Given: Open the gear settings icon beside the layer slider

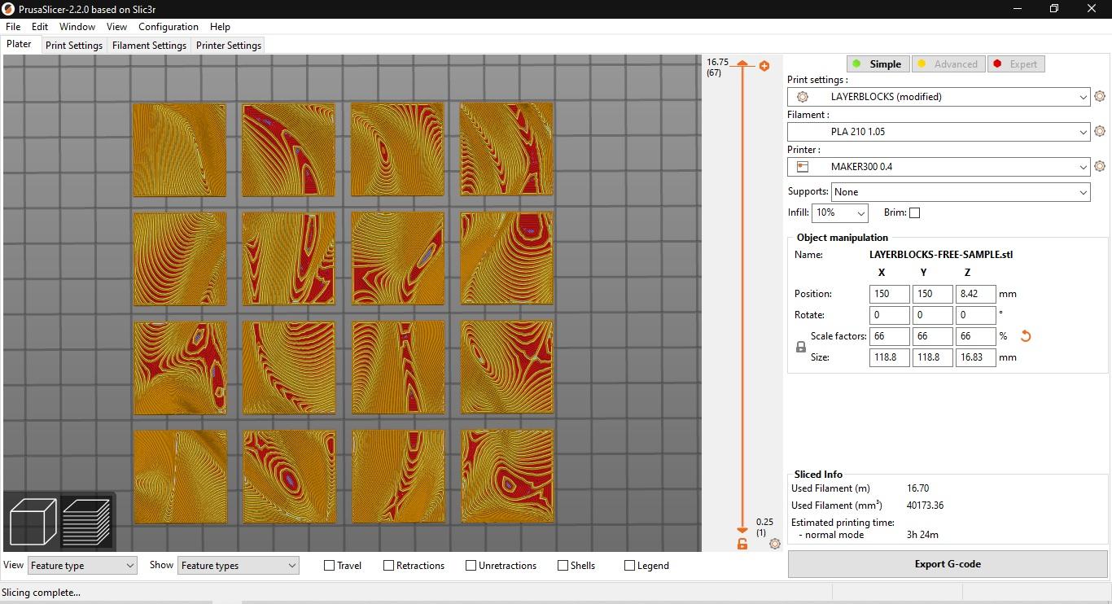Looking at the screenshot, I should coord(774,544).
